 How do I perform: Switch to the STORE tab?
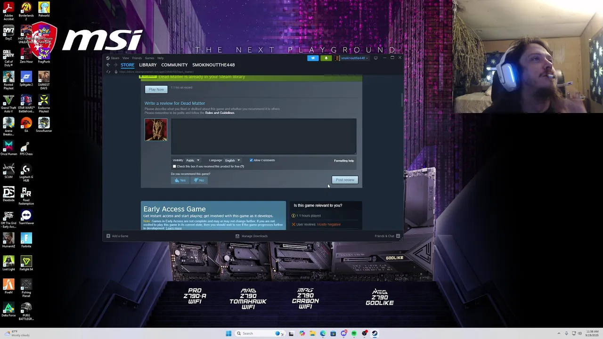point(127,65)
